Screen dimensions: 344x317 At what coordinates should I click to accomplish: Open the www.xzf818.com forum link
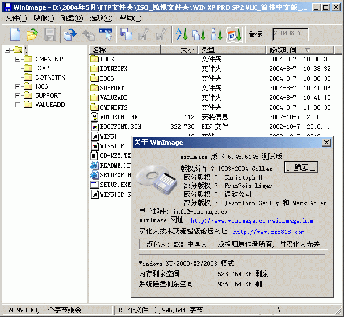click(269, 232)
